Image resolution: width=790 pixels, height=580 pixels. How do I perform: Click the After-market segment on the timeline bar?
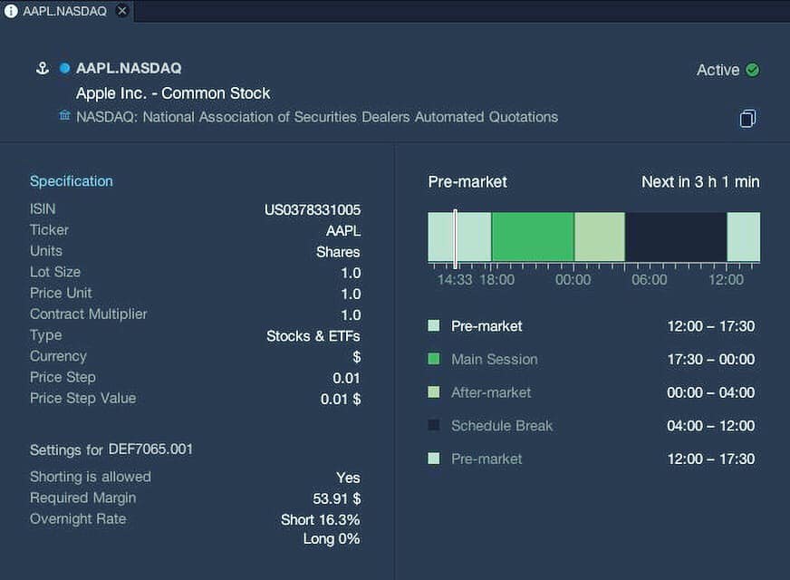600,237
